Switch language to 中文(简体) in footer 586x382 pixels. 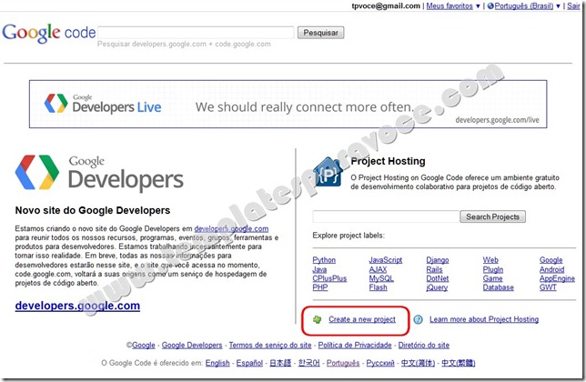418,363
